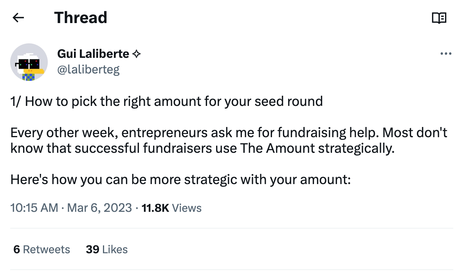465x272 pixels.
Task: Open reader view with the book icon
Action: pyautogui.click(x=439, y=18)
